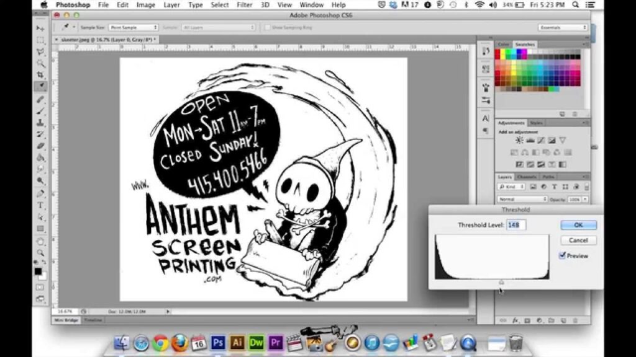Open the Essentials workspace dropdown

(x=563, y=27)
